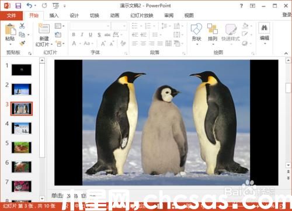Open the Section dropdown
This screenshot has width=292, height=211.
click(x=60, y=44)
